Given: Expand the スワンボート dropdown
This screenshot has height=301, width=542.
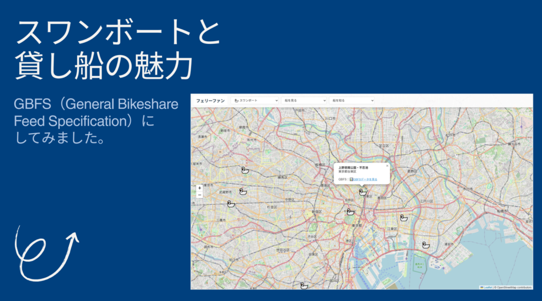Looking at the screenshot, I should click(x=255, y=100).
